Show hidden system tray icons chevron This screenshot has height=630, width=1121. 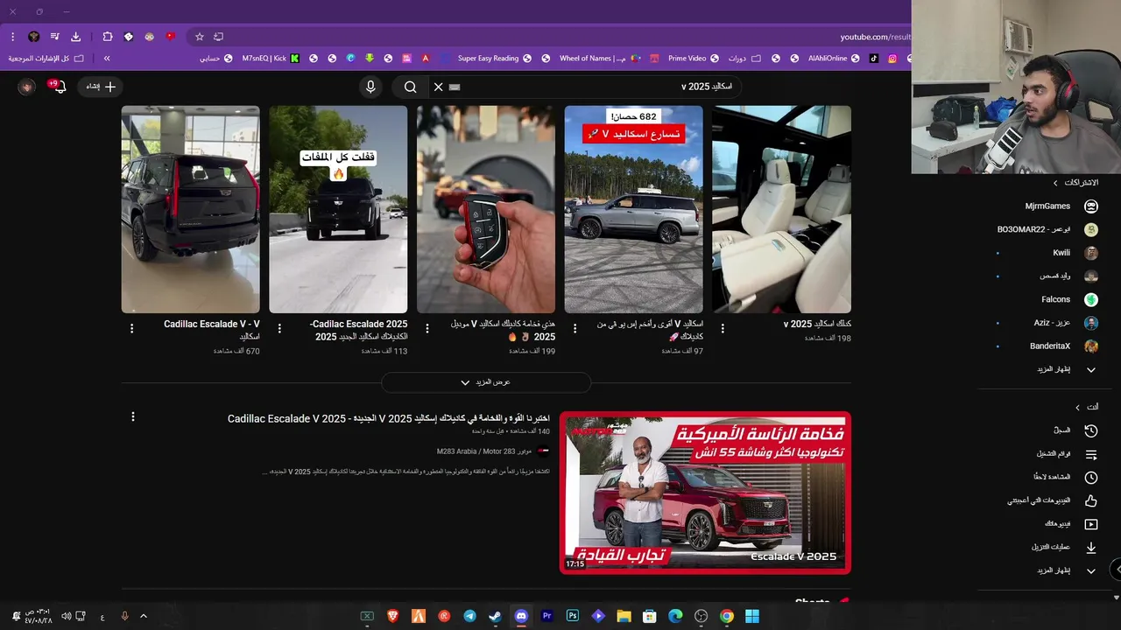(x=144, y=616)
